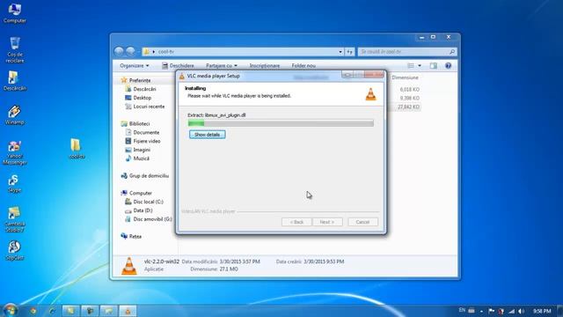This screenshot has width=563, height=317.
Task: Select the Descărcări desktop shortcut
Action: [15, 80]
